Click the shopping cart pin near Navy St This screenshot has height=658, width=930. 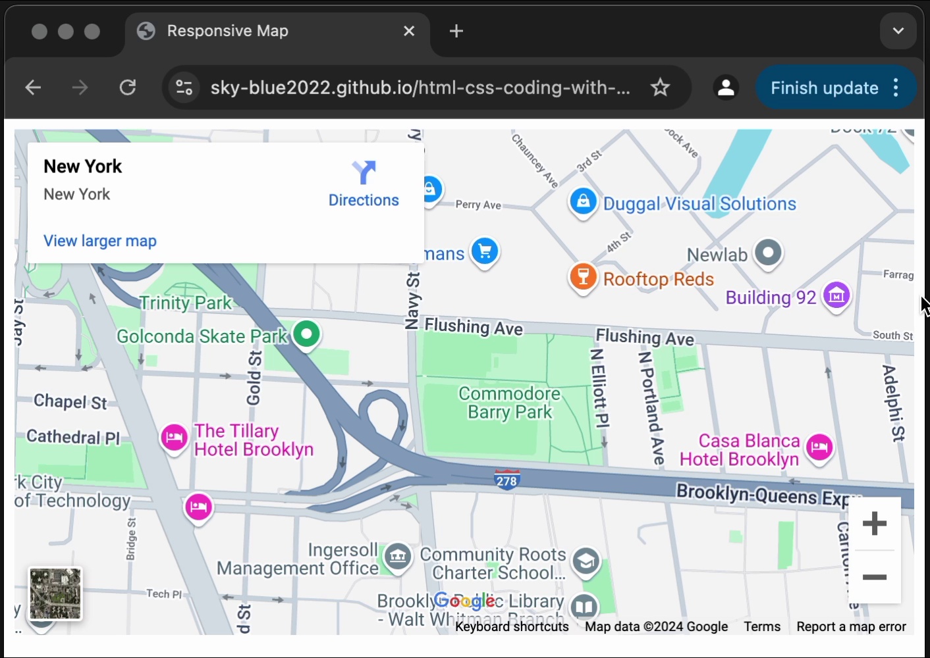[485, 253]
